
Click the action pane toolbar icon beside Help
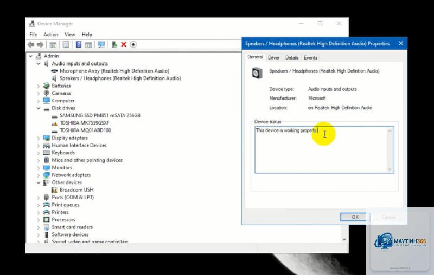pyautogui.click(x=88, y=44)
